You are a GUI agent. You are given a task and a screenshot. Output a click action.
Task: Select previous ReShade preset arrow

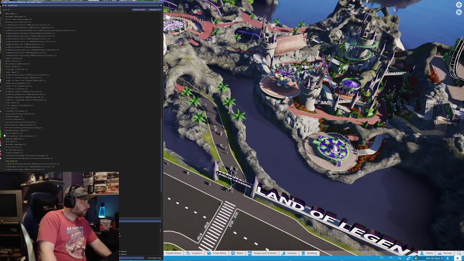(x=3, y=5)
